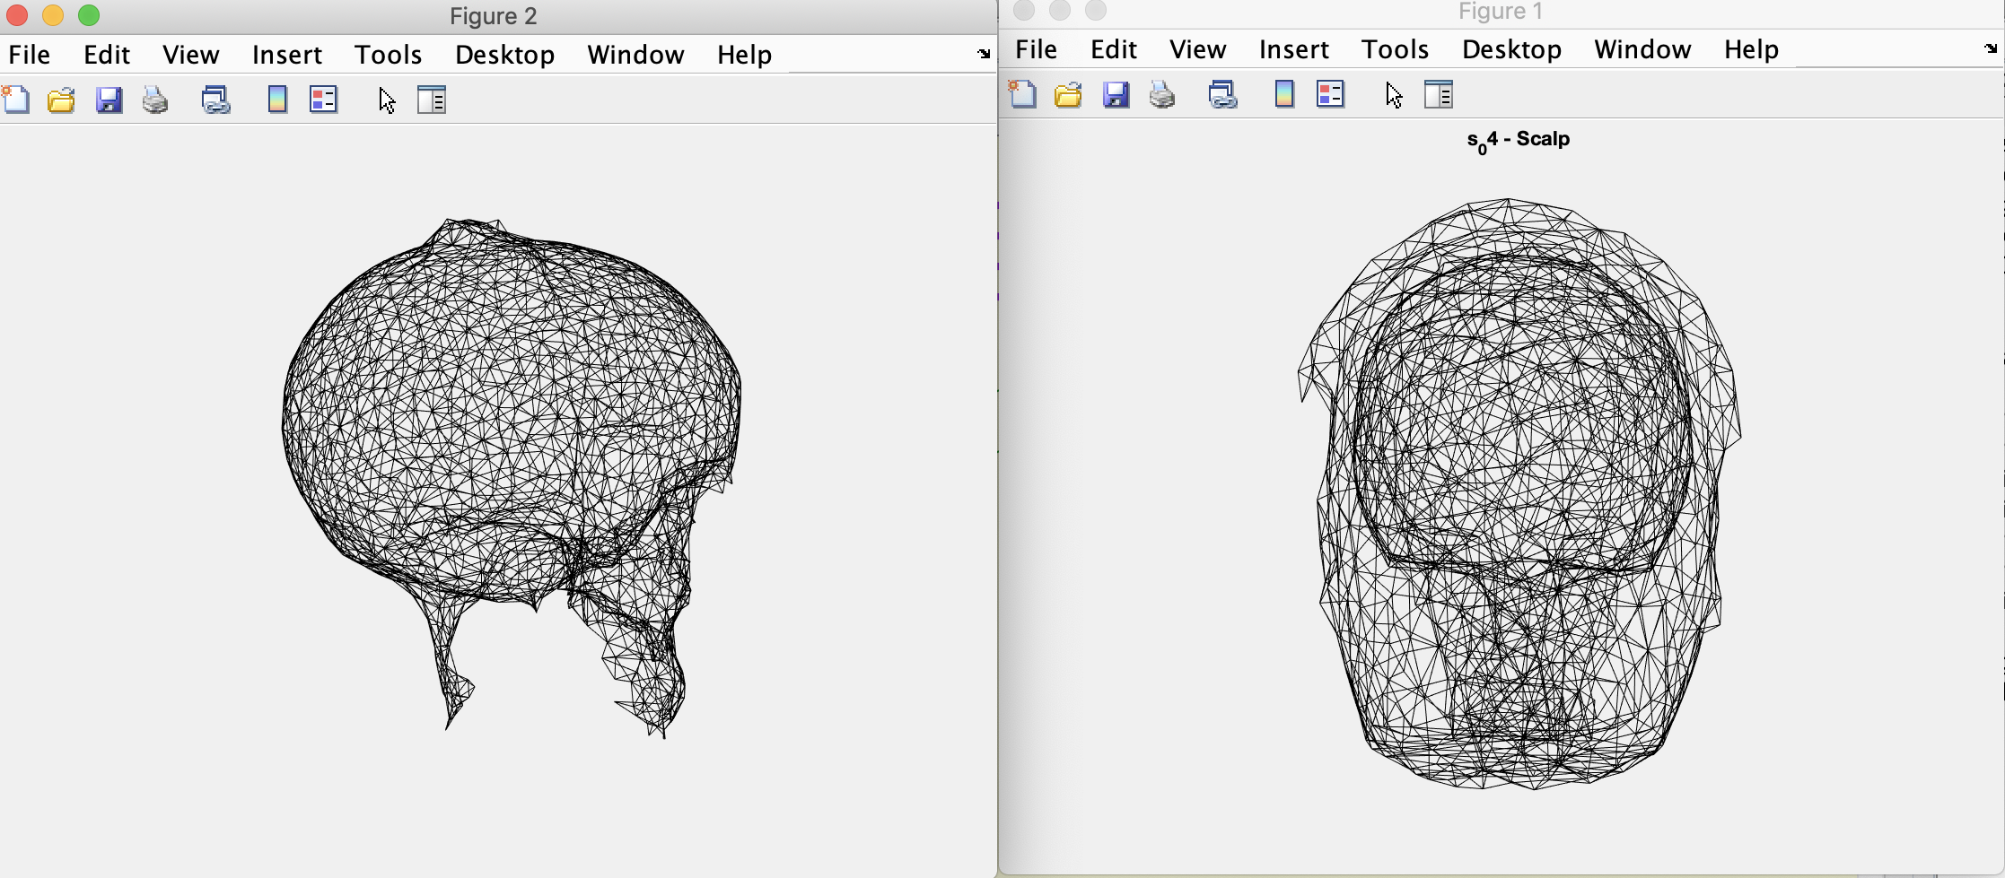Toggle Insert Colorbar in Figure 1 toolbar

[x=1284, y=94]
